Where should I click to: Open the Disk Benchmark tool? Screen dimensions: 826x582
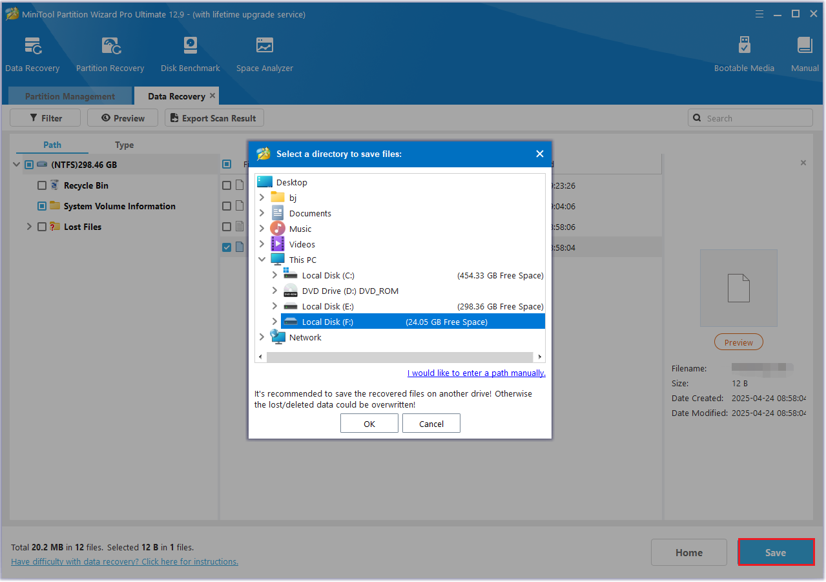[x=191, y=46]
